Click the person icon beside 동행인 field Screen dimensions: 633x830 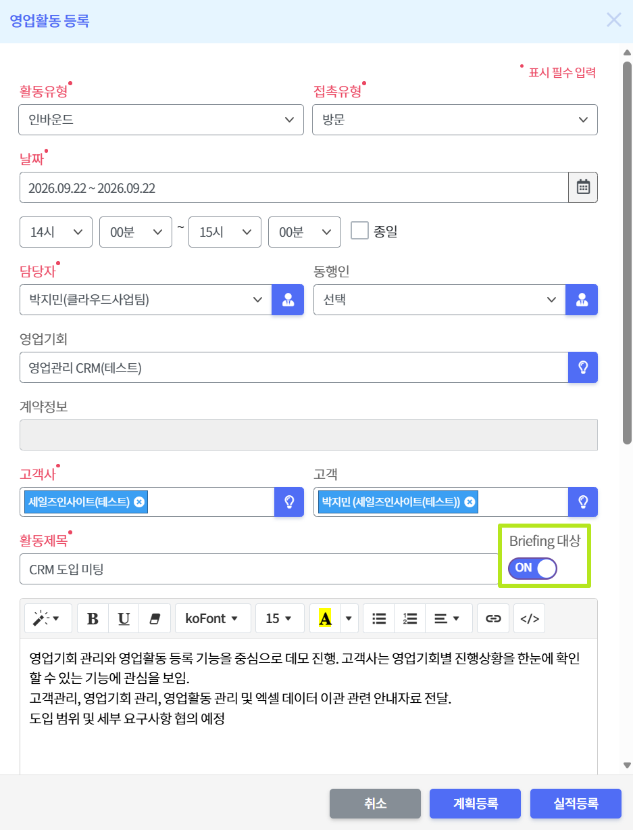pos(582,300)
